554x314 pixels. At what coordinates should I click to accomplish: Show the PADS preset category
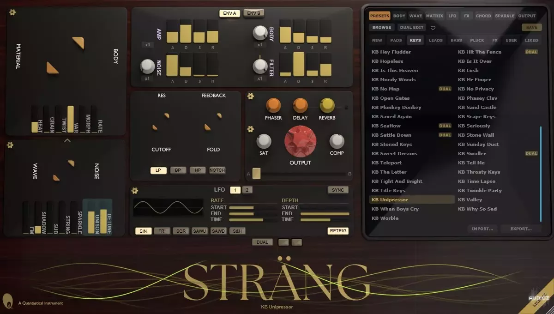396,40
